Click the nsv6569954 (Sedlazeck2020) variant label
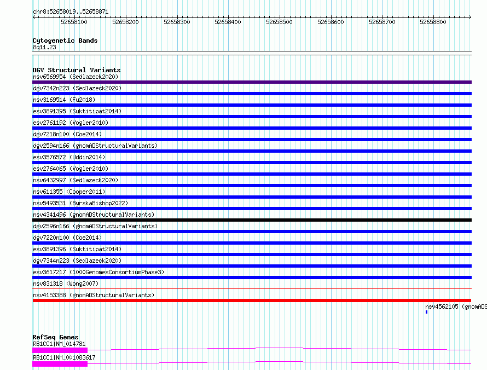Screen dimensions: 487x370 76,77
